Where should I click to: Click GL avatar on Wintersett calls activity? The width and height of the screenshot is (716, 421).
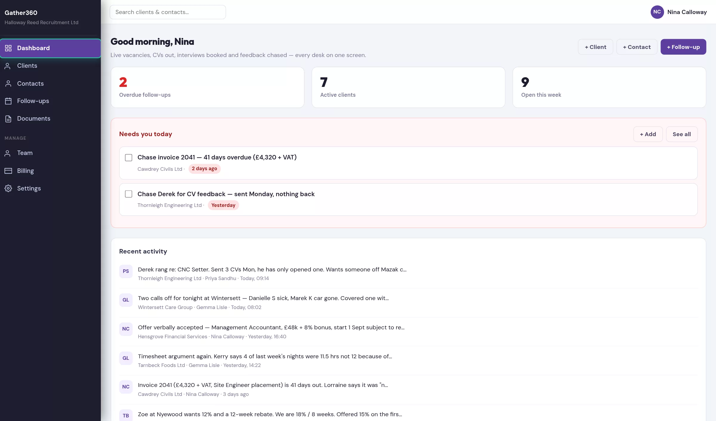126,300
